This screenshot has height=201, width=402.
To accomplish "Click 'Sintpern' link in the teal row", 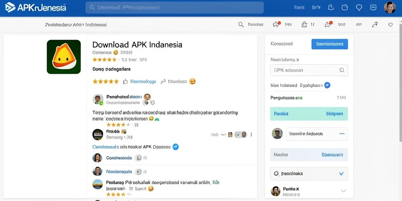I will point(334,113).
